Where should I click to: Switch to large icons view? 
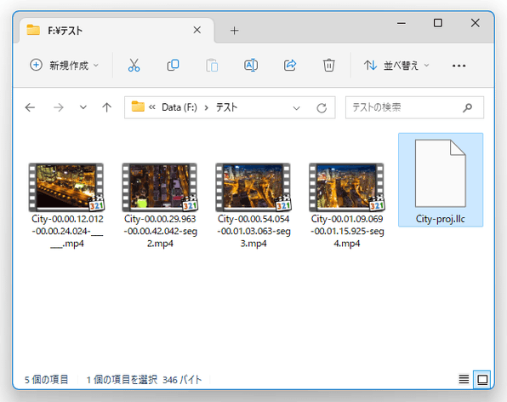[482, 379]
